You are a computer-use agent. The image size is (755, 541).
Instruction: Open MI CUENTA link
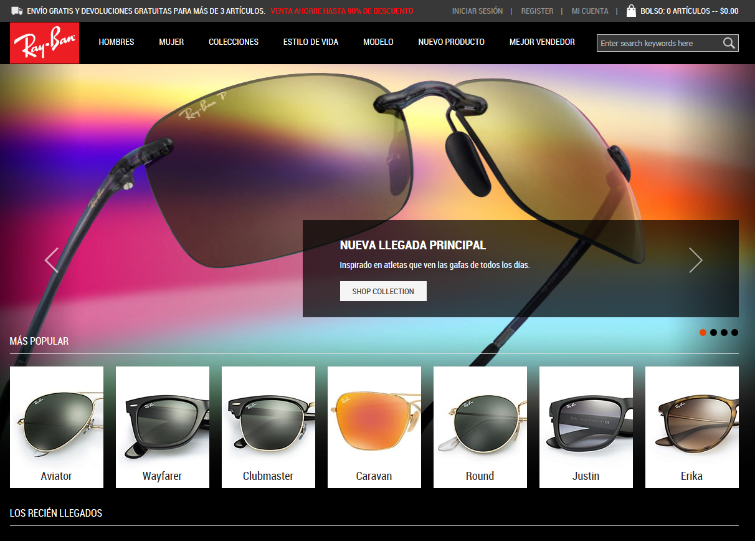[590, 11]
